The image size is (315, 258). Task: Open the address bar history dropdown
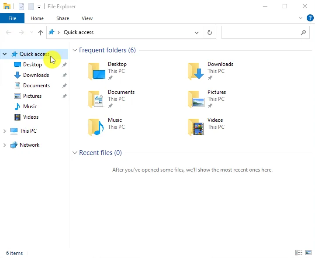(x=197, y=33)
